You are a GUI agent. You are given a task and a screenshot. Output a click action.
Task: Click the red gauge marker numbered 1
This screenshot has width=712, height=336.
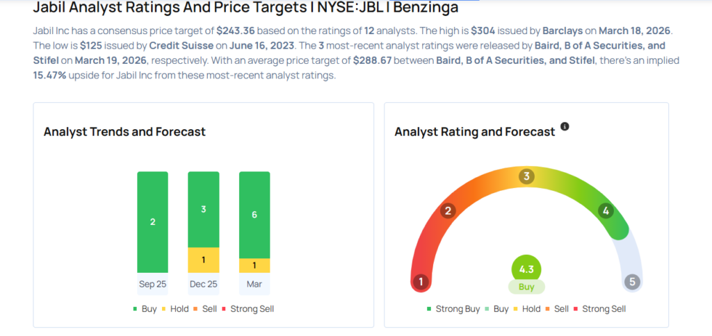pyautogui.click(x=420, y=282)
